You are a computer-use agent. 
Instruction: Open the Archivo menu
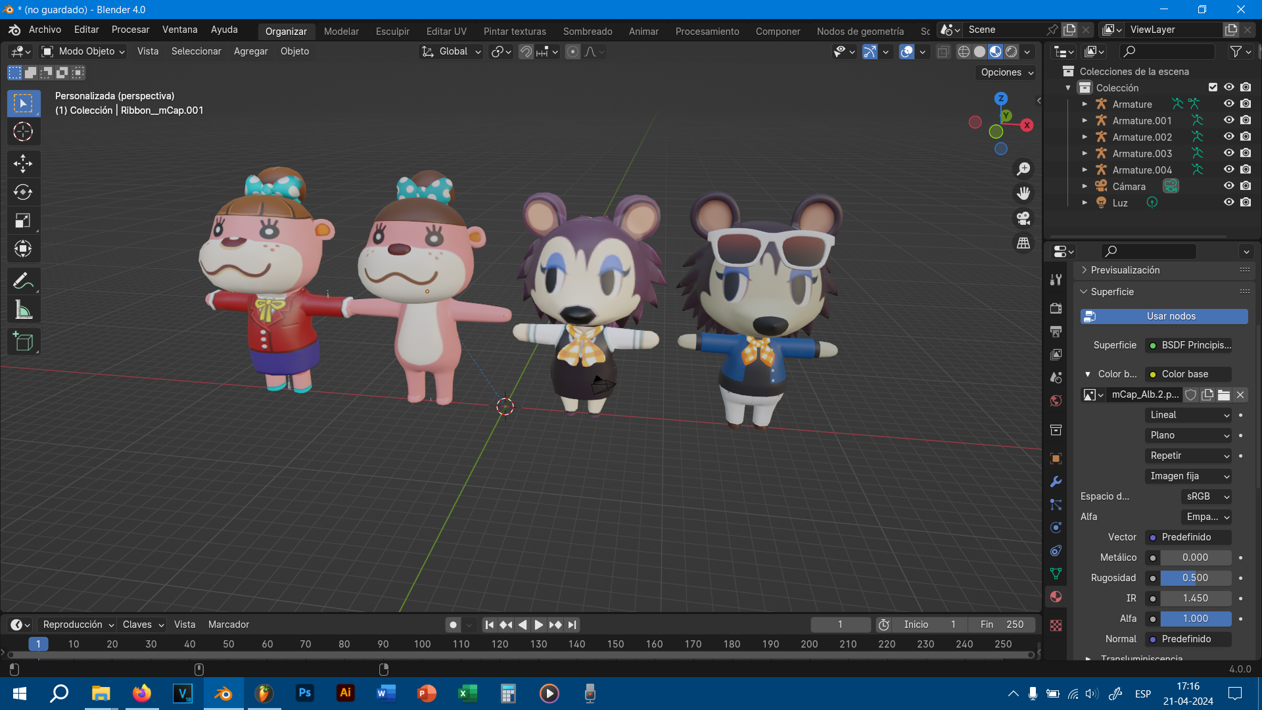pos(45,30)
